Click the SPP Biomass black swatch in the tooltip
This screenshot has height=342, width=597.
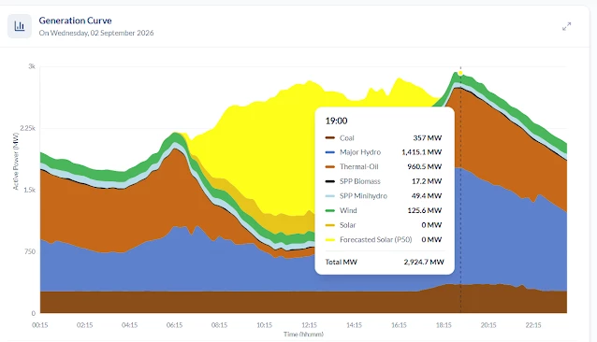tap(329, 181)
